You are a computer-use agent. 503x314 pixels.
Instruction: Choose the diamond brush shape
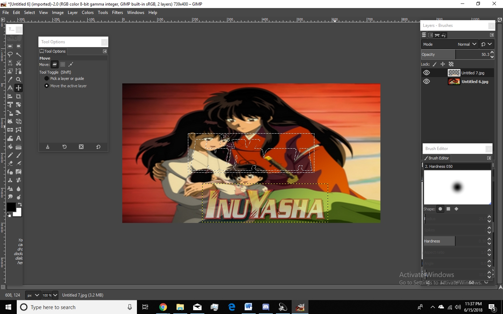pyautogui.click(x=456, y=209)
